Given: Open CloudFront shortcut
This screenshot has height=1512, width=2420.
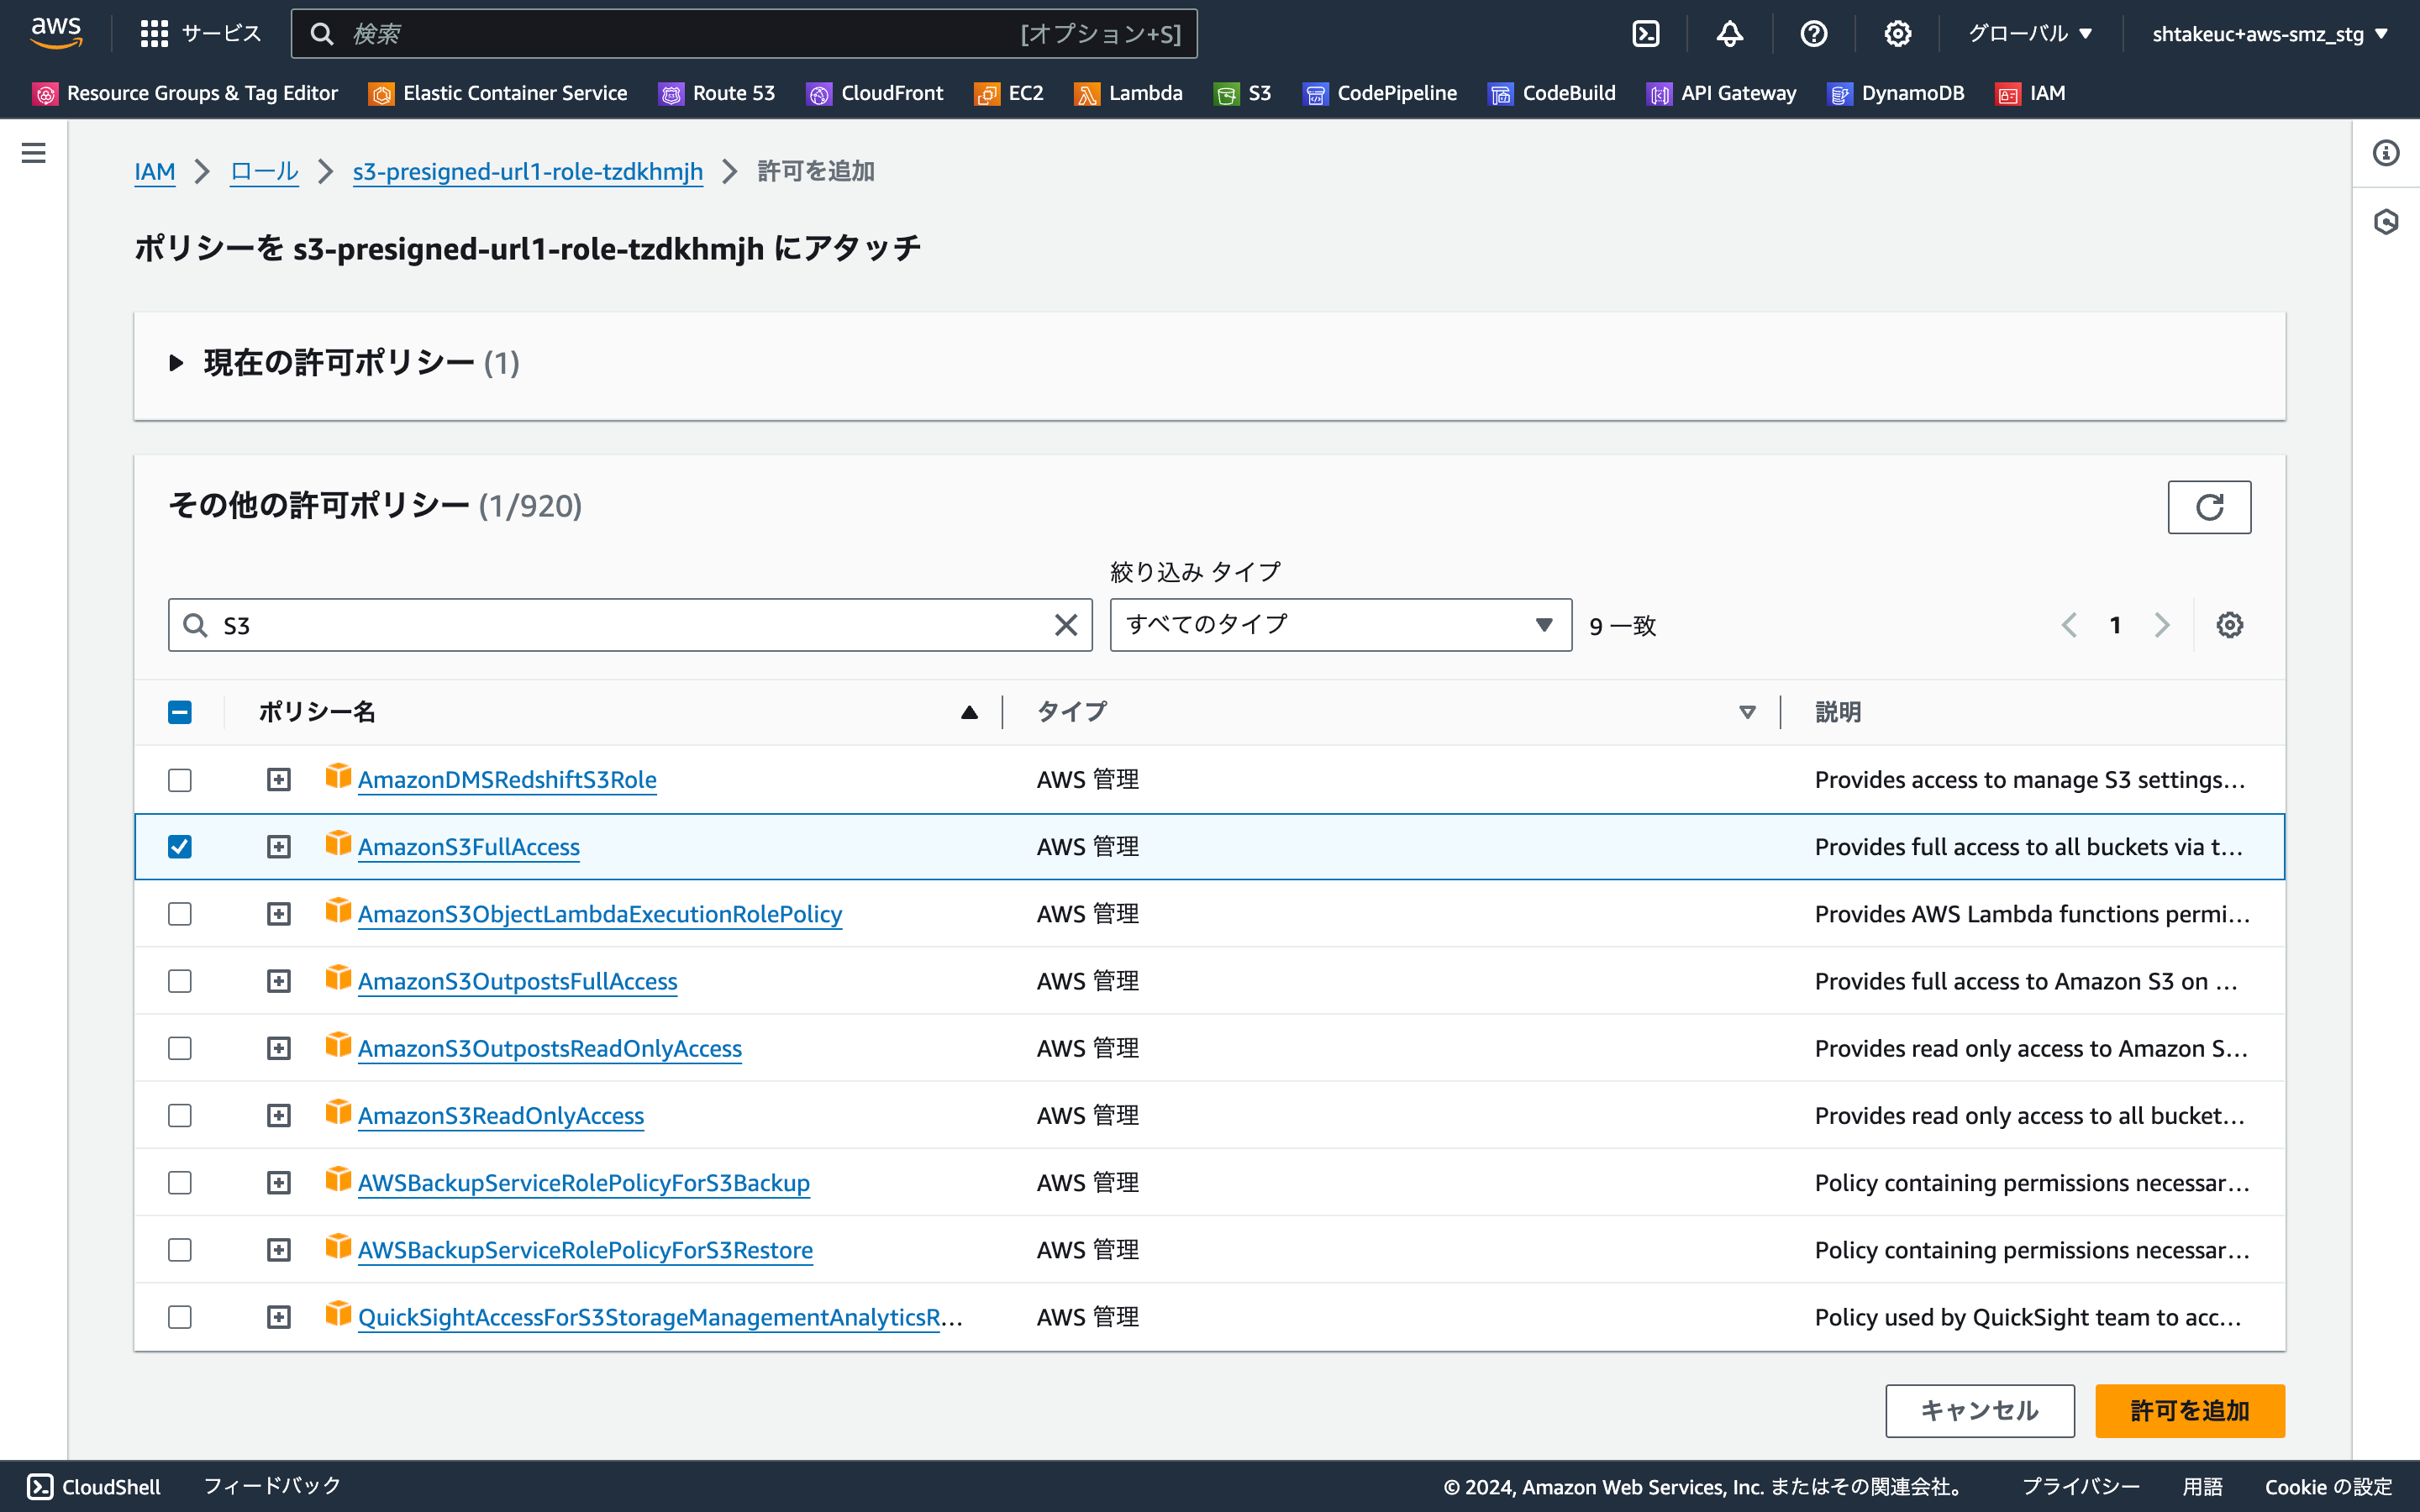Looking at the screenshot, I should 875,93.
